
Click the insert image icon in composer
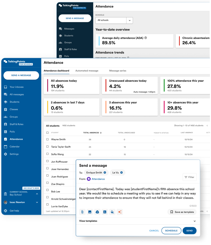point(90,212)
